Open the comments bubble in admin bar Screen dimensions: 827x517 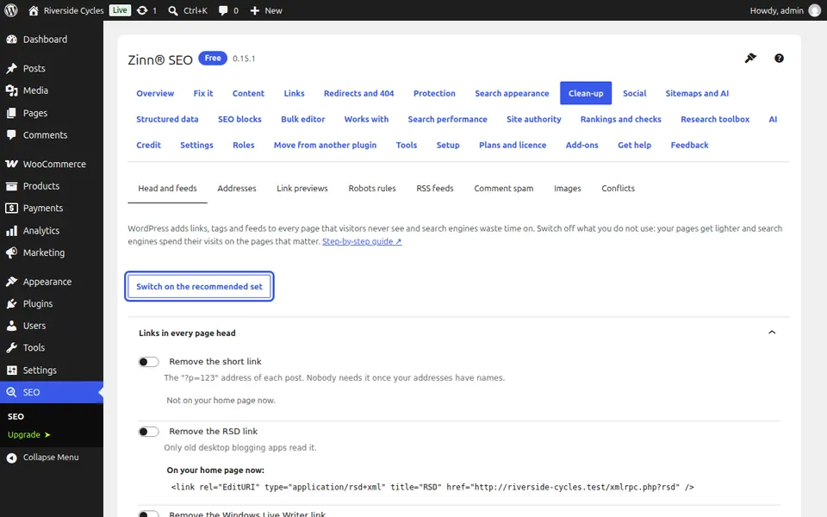point(223,10)
